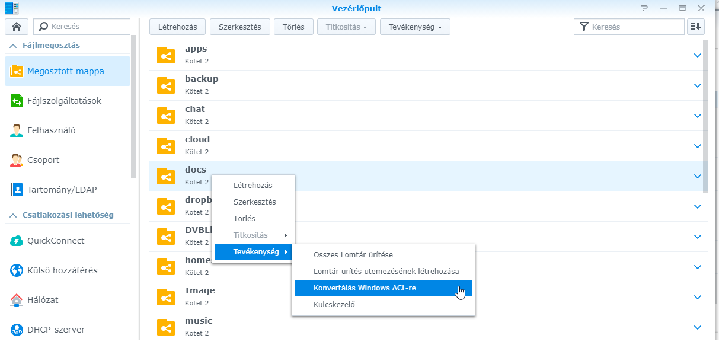The width and height of the screenshot is (719, 348).
Task: Expand details of the chat folder
Action: point(698,116)
